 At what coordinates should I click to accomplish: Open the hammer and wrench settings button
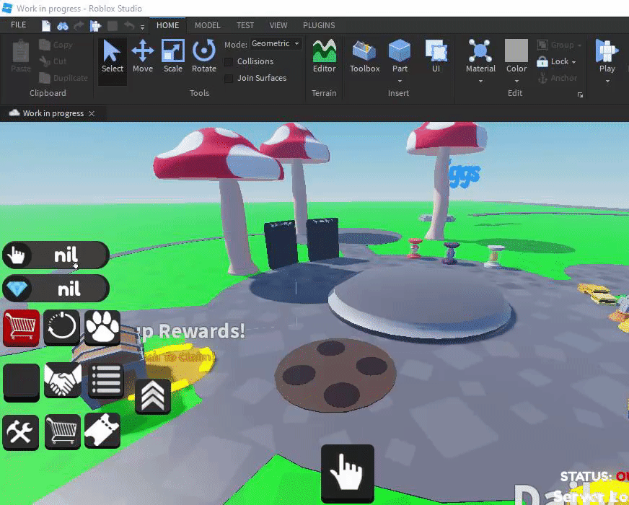click(x=21, y=432)
